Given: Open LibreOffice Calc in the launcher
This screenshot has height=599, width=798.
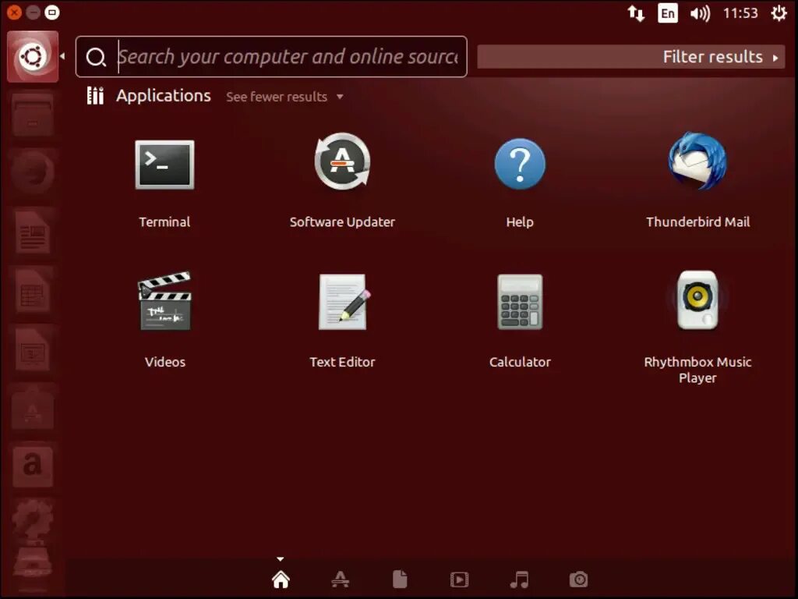Looking at the screenshot, I should pos(33,292).
